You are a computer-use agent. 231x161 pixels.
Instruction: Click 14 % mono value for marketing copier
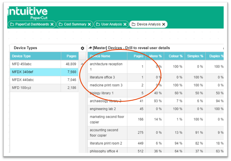(x=158, y=120)
